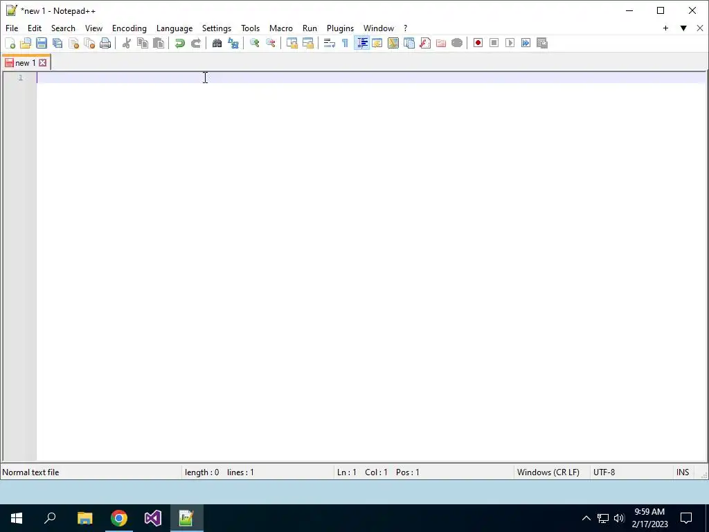Click the plus button to add tab
Image resolution: width=709 pixels, height=532 pixels.
point(665,28)
